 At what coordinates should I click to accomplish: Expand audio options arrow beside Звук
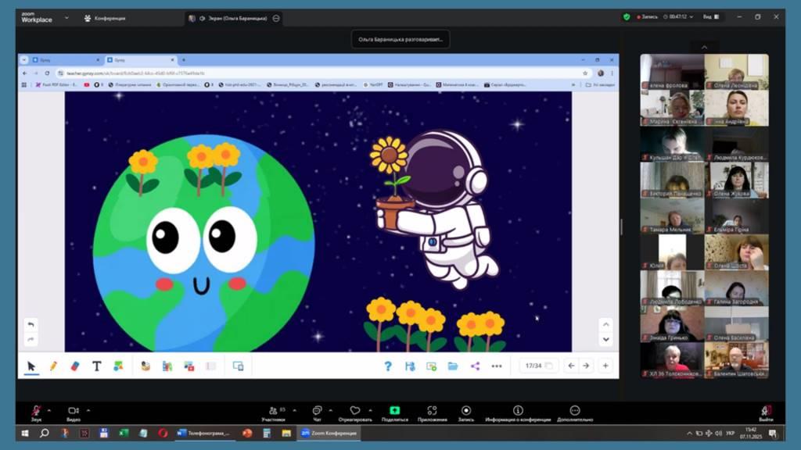[x=49, y=410]
